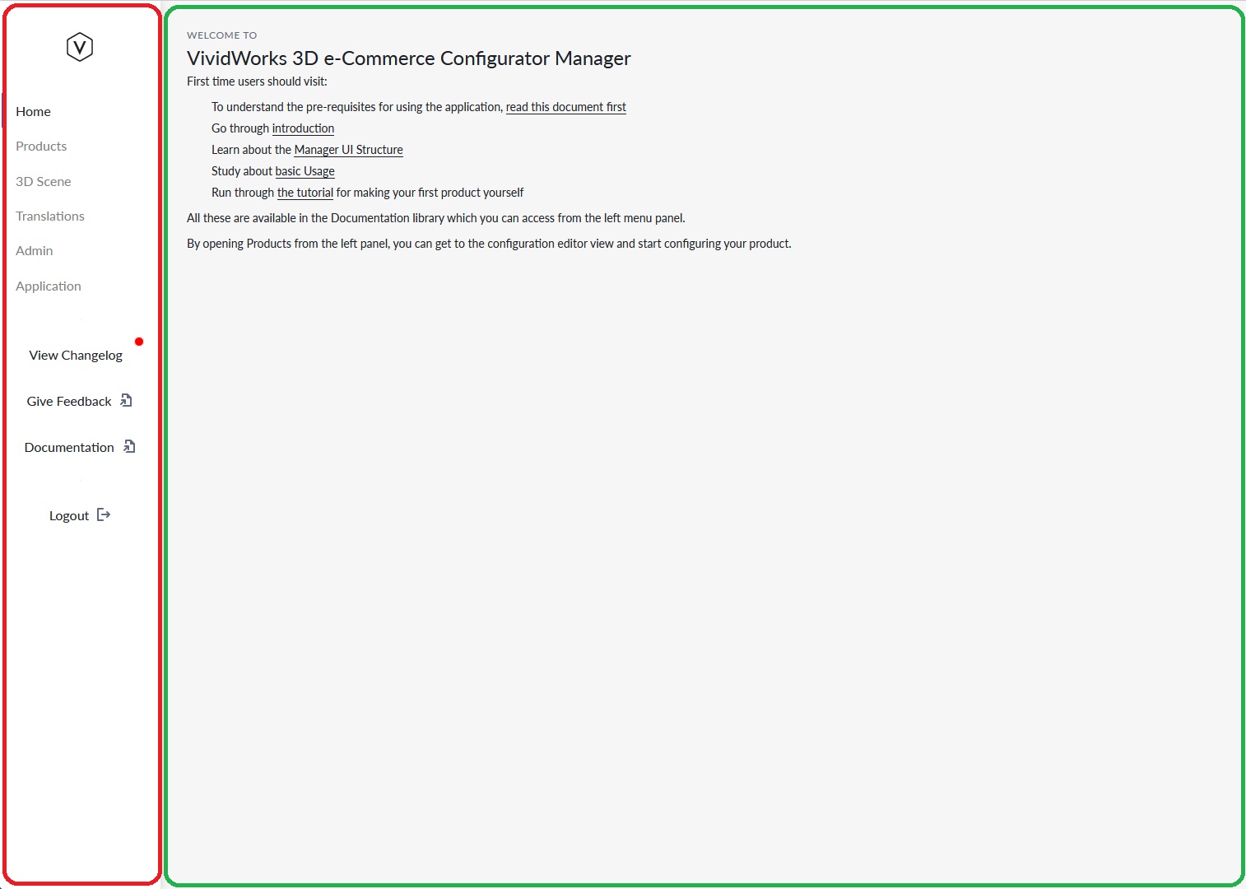Open View Changelog
The height and width of the screenshot is (889, 1246).
click(76, 355)
